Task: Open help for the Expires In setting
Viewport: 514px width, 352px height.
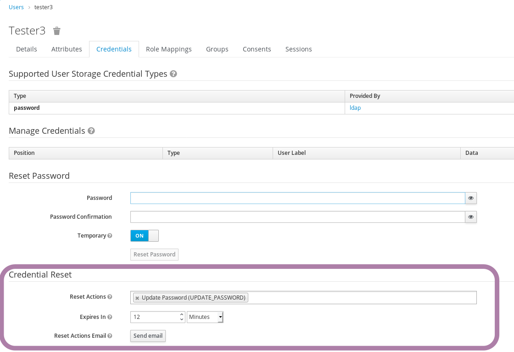Action: pos(109,317)
